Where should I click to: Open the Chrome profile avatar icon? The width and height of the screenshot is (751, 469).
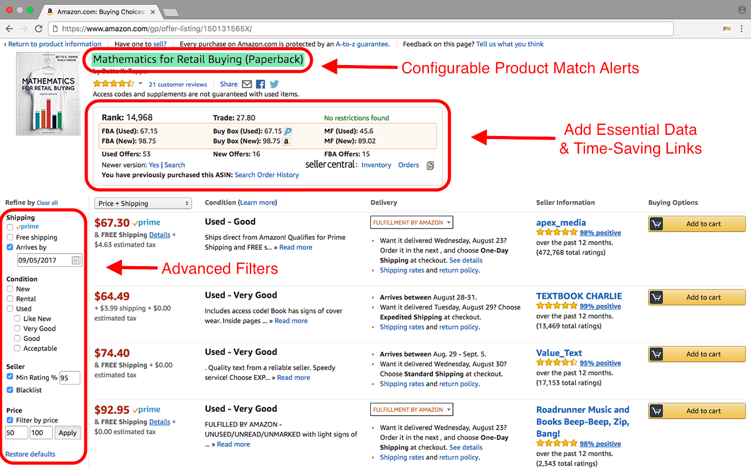click(x=742, y=10)
